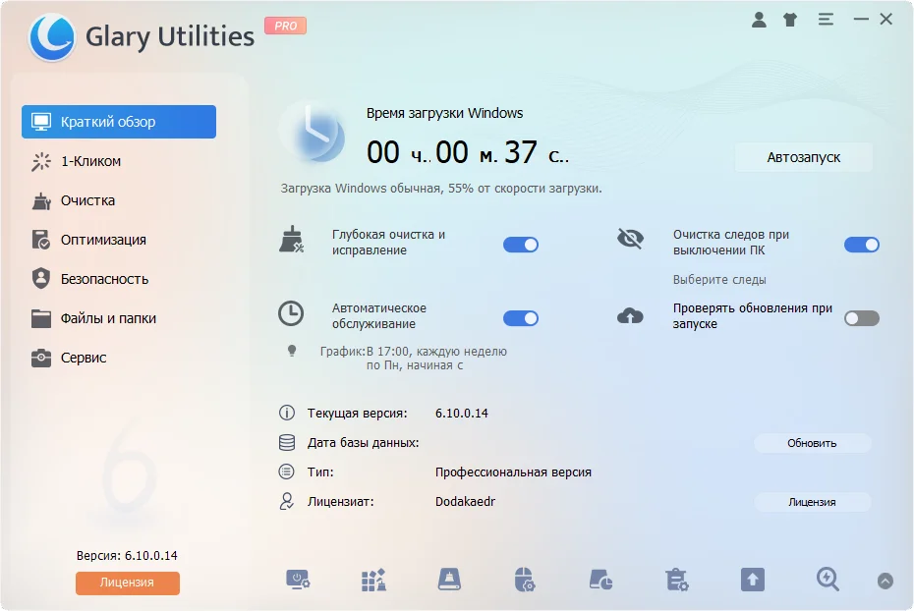Screen dimensions: 914x611
Task: Click the user account icon
Action: coord(759,19)
